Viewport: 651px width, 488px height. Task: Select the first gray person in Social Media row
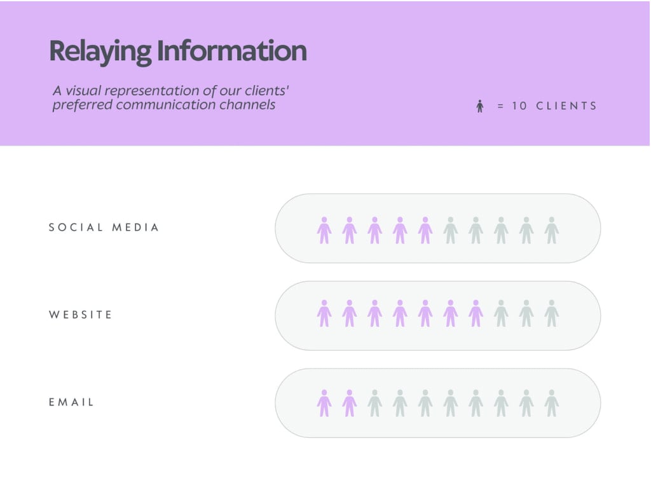click(x=451, y=230)
